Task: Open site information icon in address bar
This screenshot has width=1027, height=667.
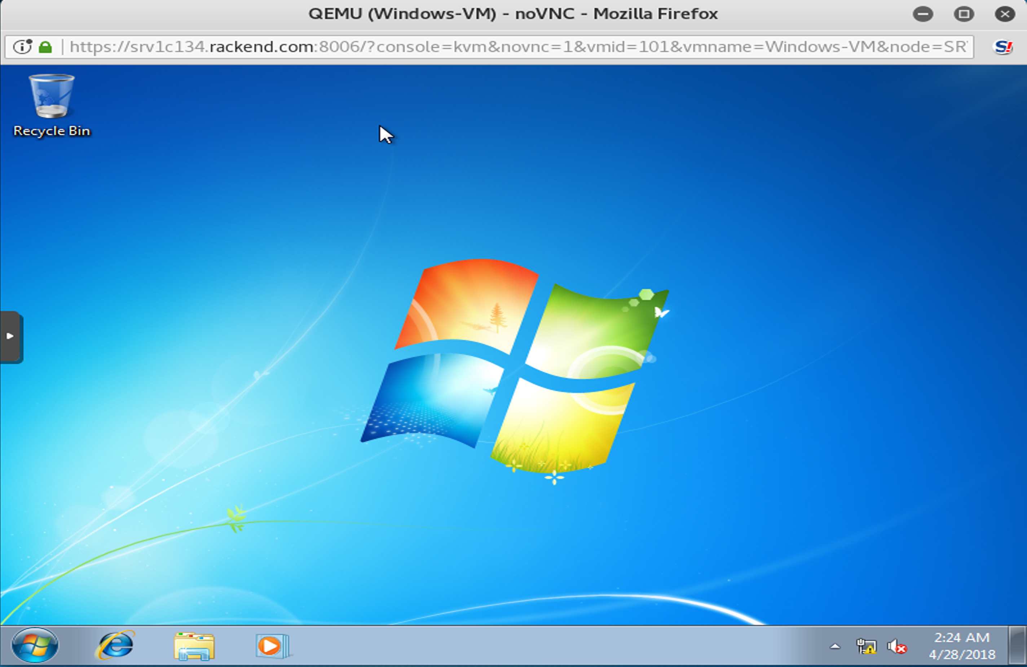Action: (22, 47)
